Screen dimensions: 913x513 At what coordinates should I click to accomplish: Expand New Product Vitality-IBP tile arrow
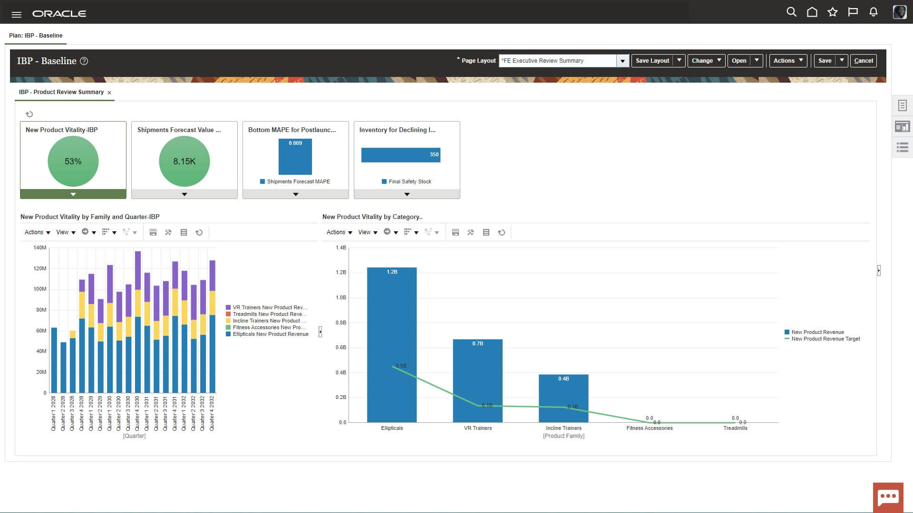73,194
